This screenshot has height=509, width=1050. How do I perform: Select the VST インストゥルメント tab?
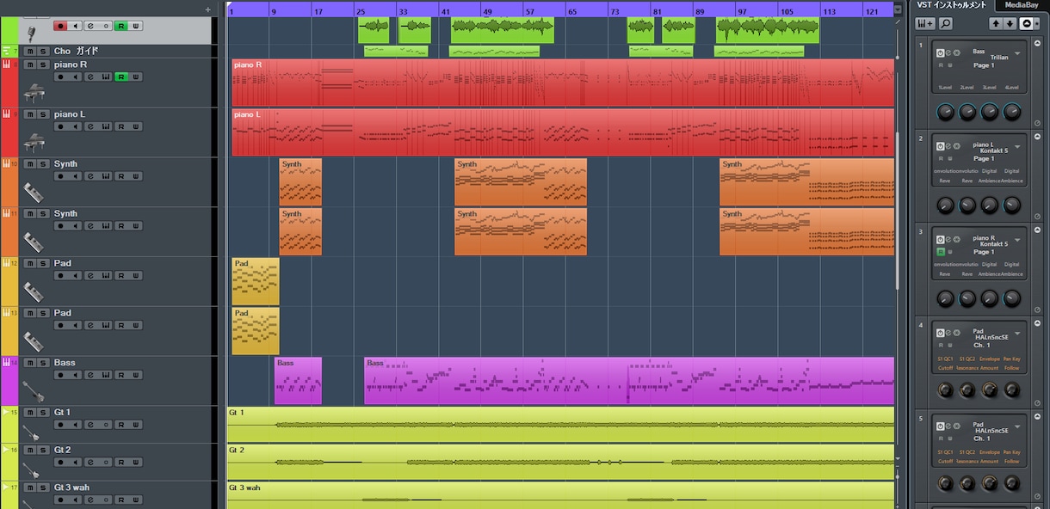click(952, 5)
